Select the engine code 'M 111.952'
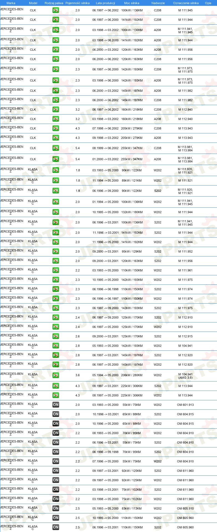Image resolution: width=217 pixels, height=532 pixels. click(185, 251)
